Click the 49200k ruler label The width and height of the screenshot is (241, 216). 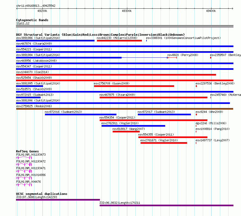tap(42, 11)
